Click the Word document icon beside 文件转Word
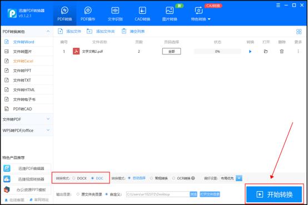Screen dimensions: 308x205 click(x=7, y=42)
